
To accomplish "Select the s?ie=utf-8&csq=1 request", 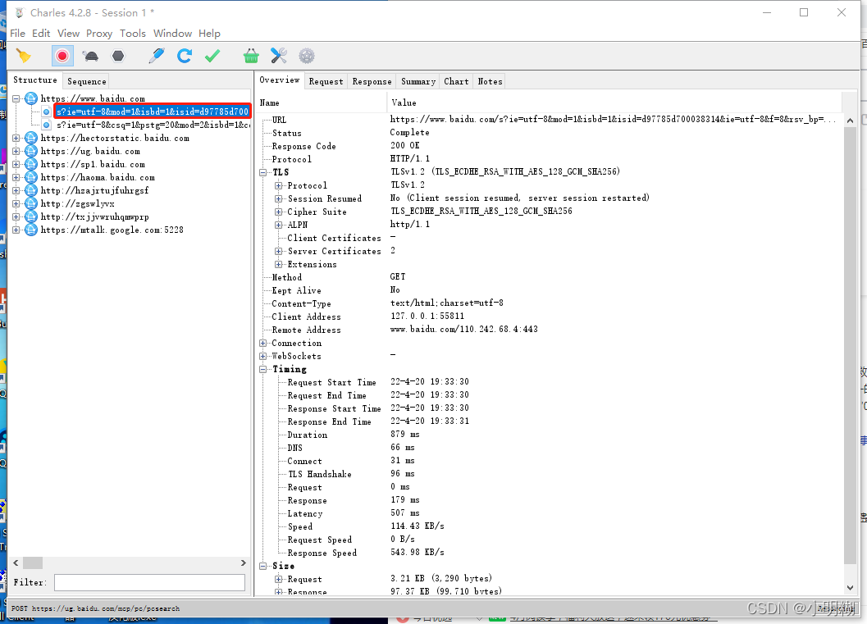I will pyautogui.click(x=153, y=125).
